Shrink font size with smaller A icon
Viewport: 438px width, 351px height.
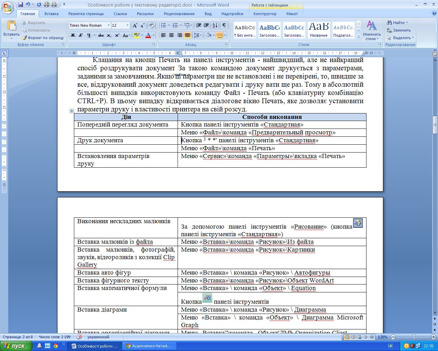(x=142, y=25)
